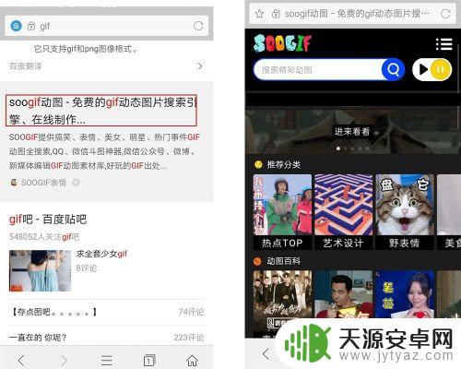Click the 搜索精彩动图 search box
The height and width of the screenshot is (369, 461).
[x=318, y=70]
